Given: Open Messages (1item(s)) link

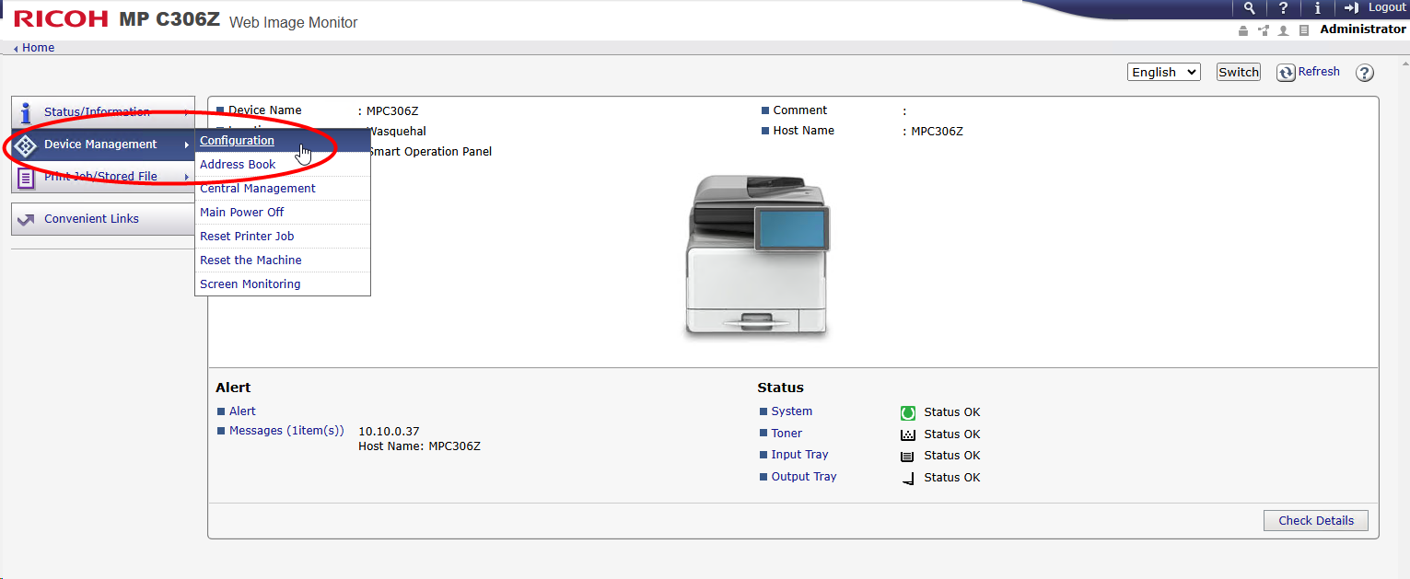Looking at the screenshot, I should tap(286, 431).
